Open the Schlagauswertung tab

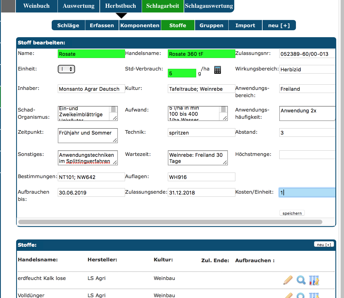[209, 6]
